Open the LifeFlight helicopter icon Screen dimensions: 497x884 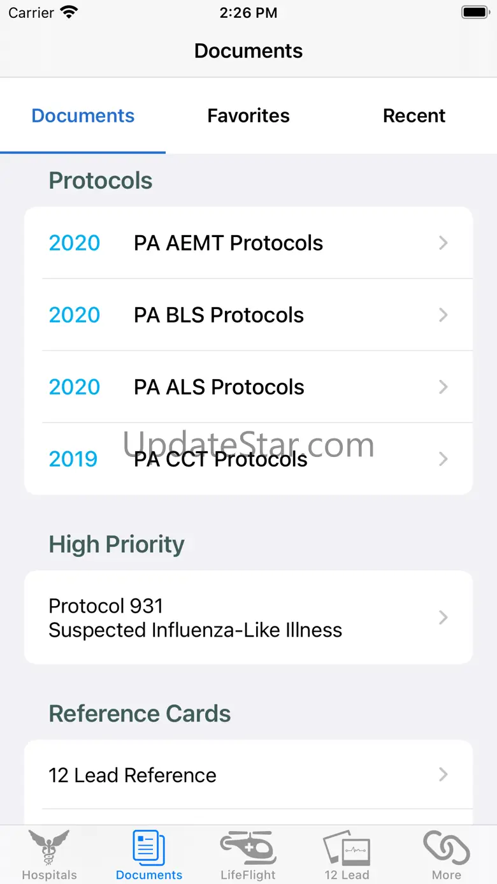tap(248, 848)
